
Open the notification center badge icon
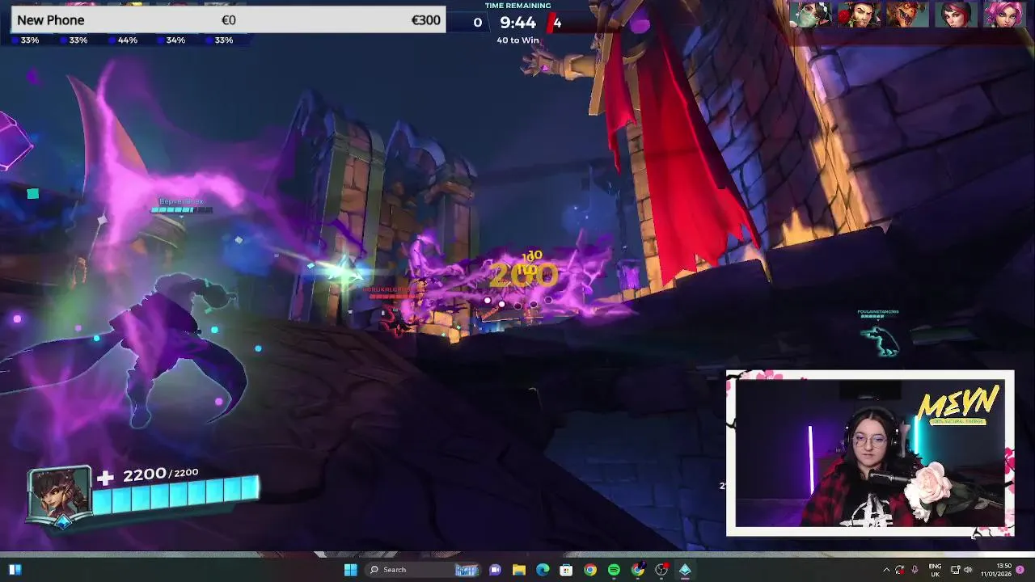coord(1020,570)
